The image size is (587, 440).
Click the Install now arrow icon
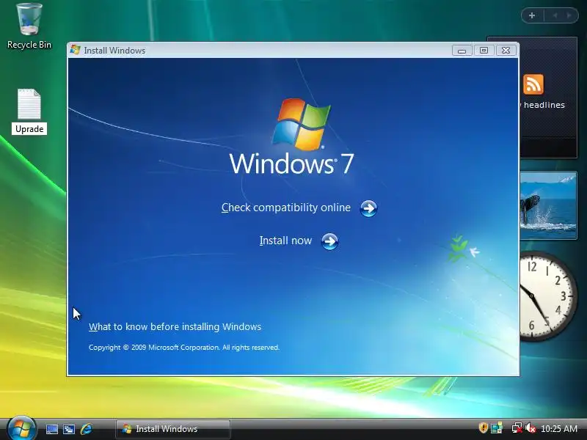pos(329,241)
